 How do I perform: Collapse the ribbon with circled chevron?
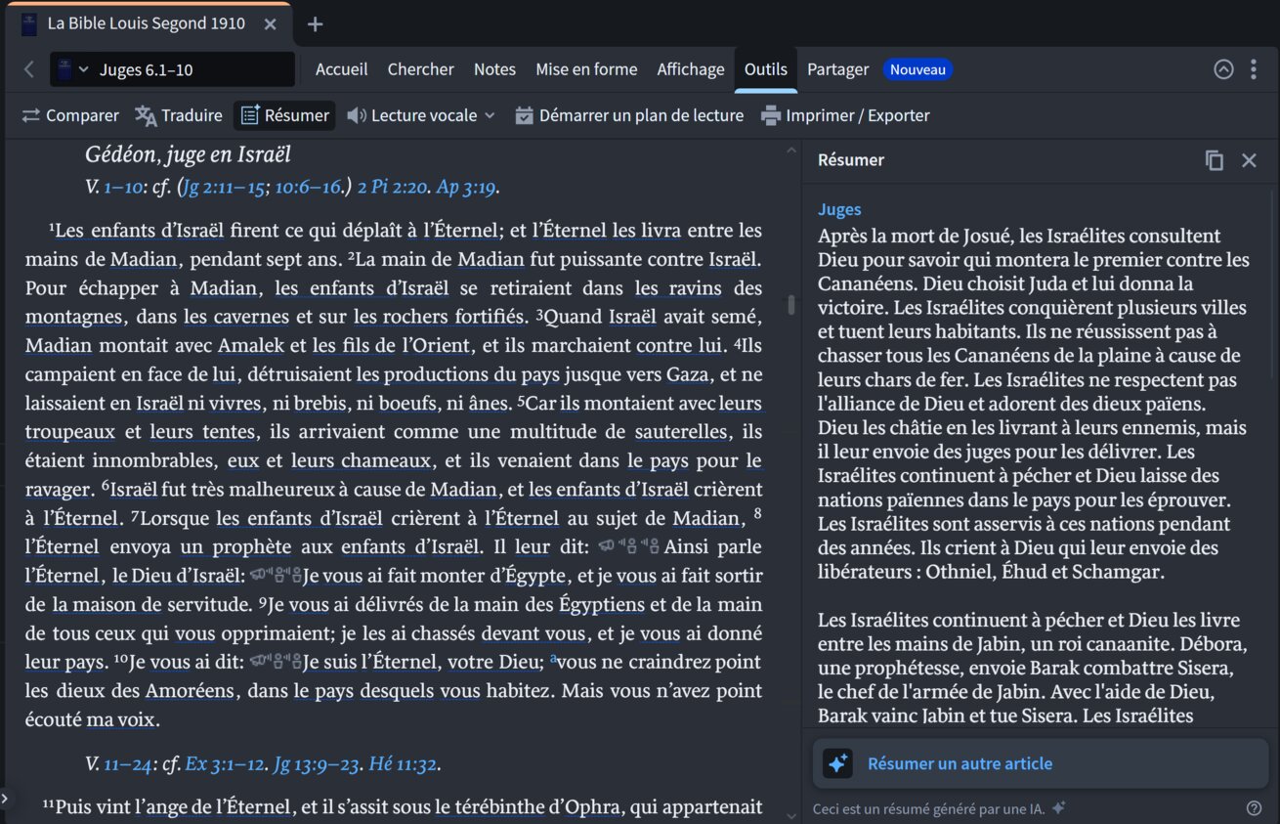pyautogui.click(x=1223, y=69)
